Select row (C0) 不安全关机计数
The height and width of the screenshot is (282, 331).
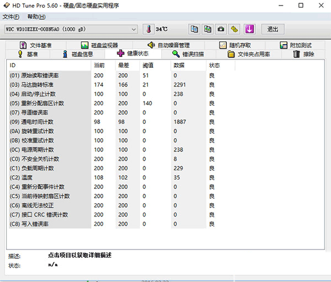[x=121, y=159]
